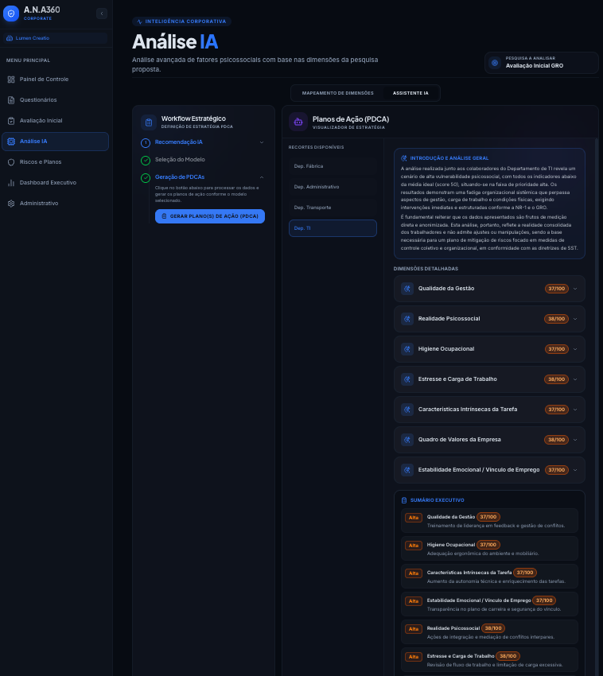Click Gerar Plano(s) de Ação (PDCA) button
This screenshot has height=676, width=603.
pyautogui.click(x=210, y=216)
